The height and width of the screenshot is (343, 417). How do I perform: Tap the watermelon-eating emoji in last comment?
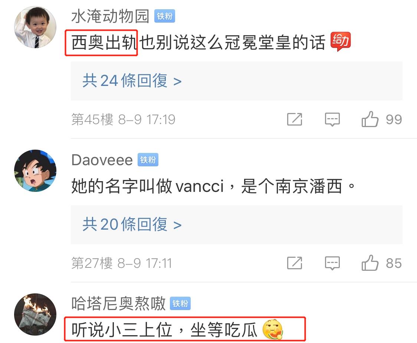273,329
